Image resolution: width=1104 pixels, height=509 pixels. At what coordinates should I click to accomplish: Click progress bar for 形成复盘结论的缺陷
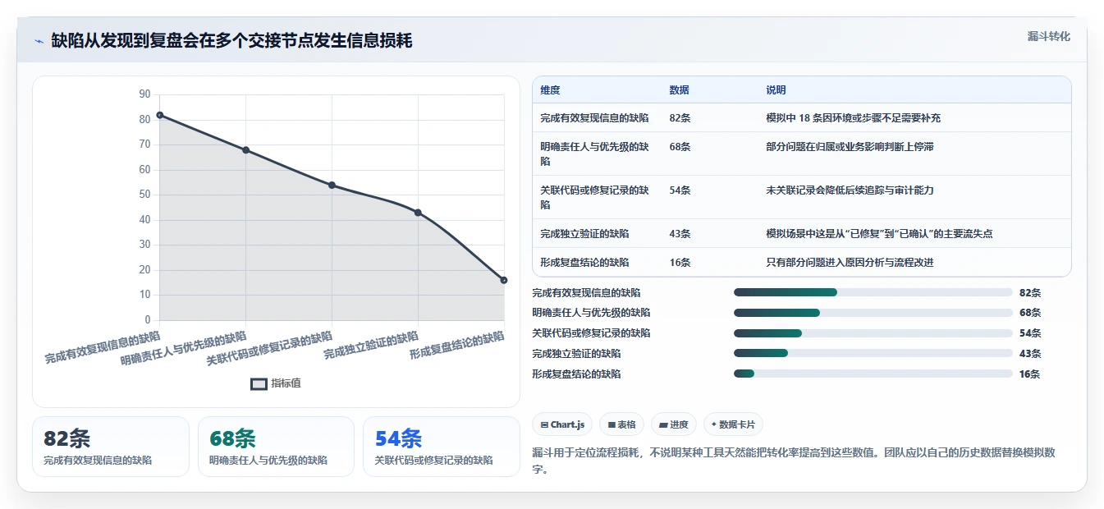(x=873, y=374)
